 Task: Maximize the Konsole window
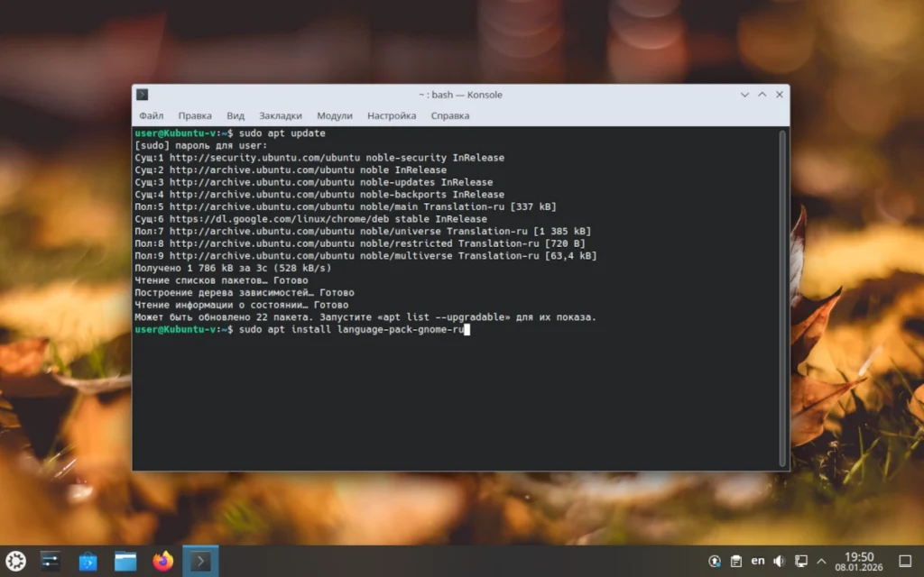762,94
